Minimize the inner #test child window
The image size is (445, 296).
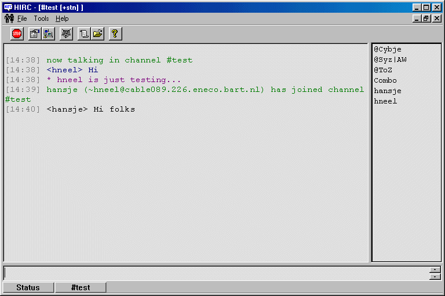[x=417, y=18]
